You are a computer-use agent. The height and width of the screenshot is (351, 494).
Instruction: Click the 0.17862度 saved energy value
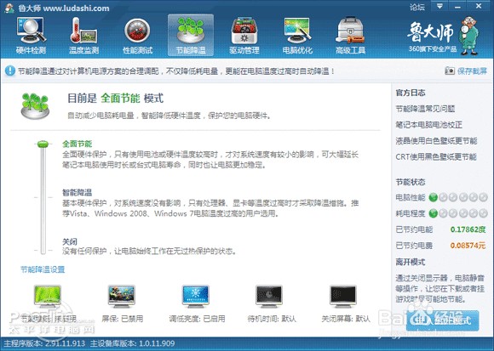468,229
